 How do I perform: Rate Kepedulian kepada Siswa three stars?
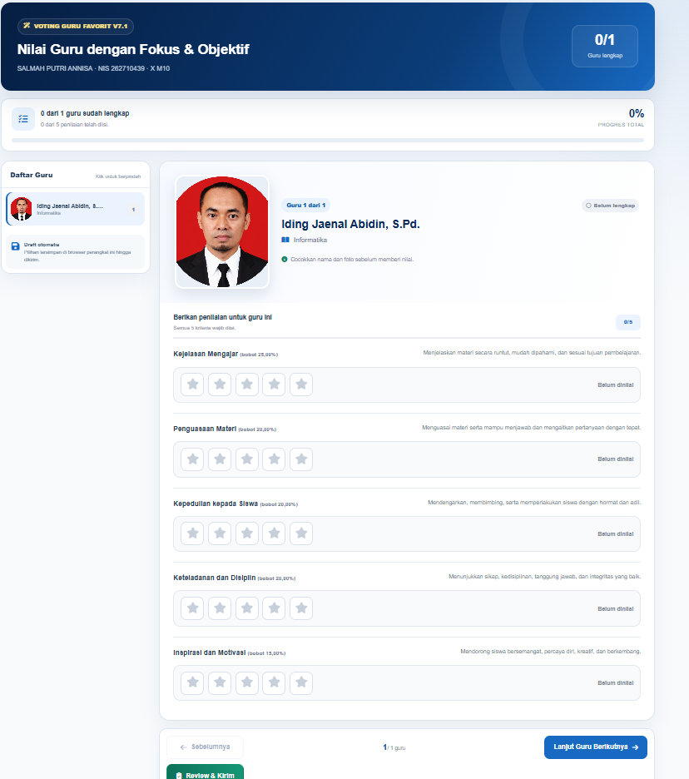247,533
